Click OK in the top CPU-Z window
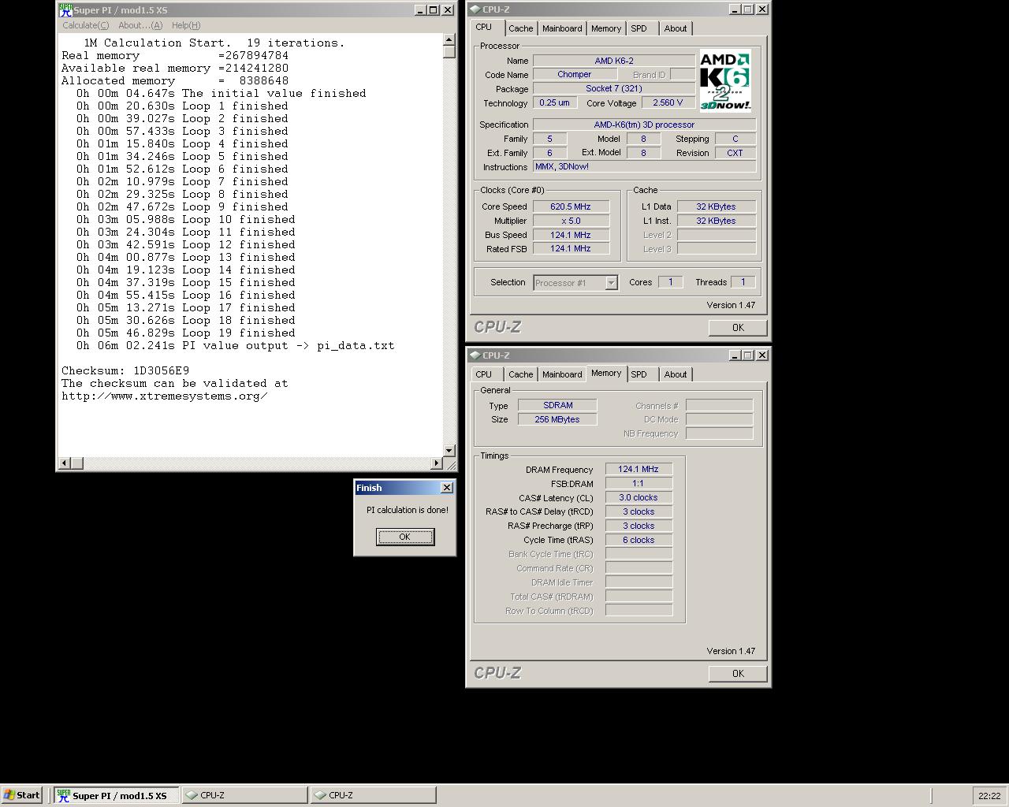Viewport: 1009px width, 807px height. [x=738, y=327]
